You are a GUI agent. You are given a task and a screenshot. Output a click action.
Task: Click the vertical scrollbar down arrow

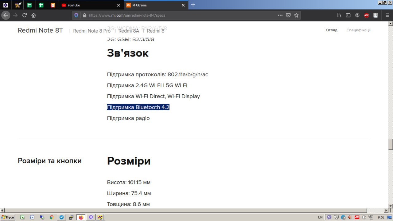coord(391,206)
